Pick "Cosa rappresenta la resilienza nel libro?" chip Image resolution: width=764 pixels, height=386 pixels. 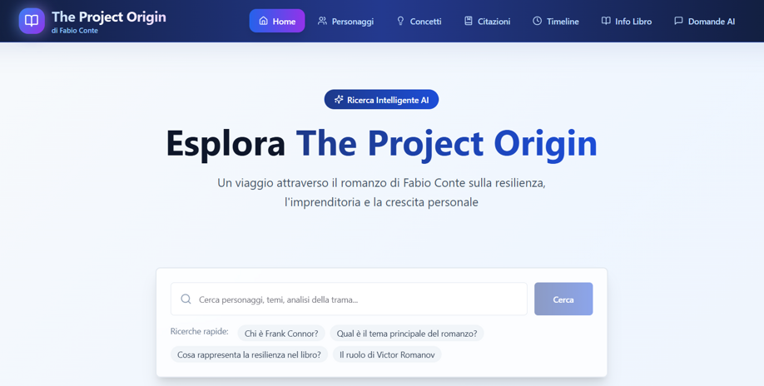point(249,355)
